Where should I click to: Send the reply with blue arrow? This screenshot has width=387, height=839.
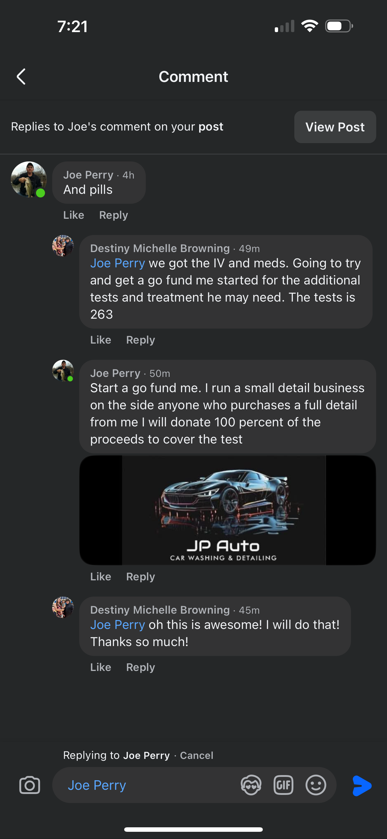point(361,786)
